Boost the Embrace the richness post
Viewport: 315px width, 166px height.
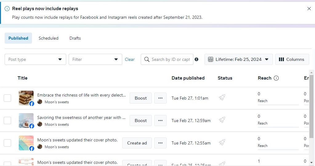coord(141,98)
